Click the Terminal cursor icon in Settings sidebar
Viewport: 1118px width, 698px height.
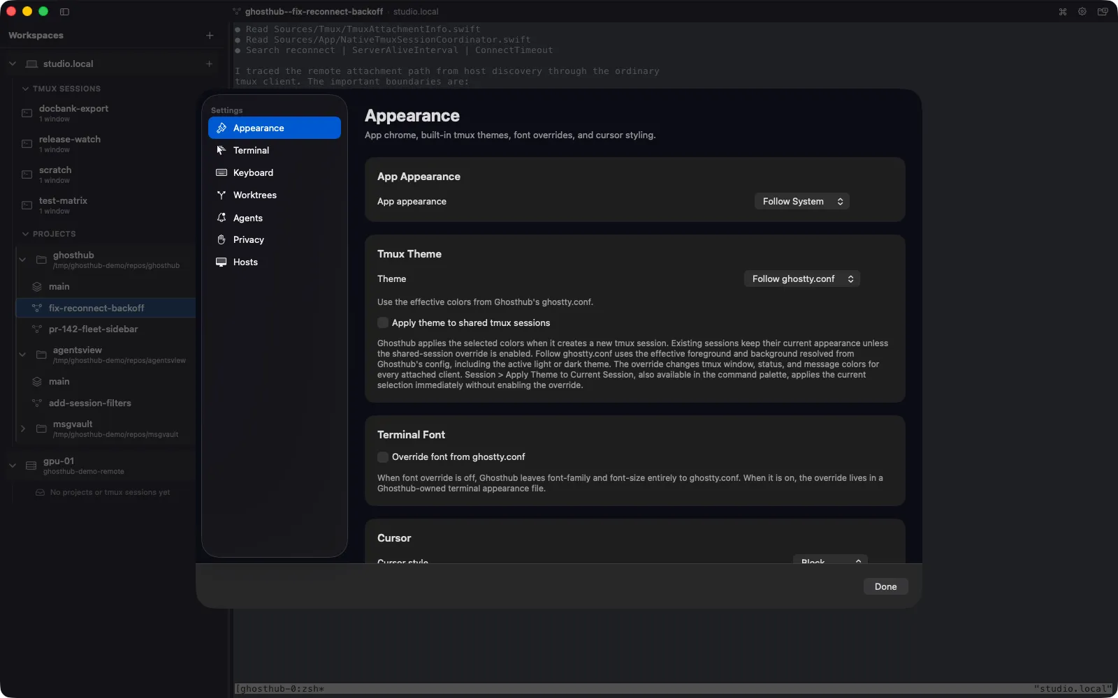(x=222, y=150)
